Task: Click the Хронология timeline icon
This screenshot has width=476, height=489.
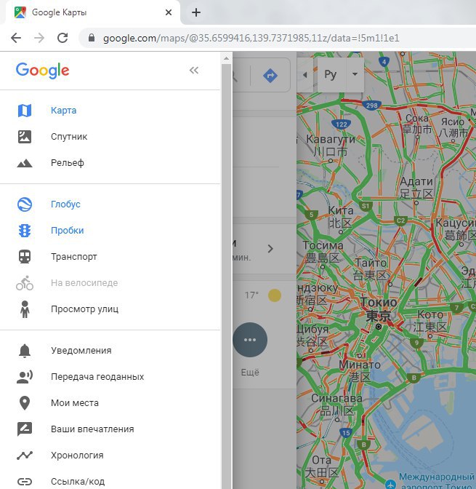Action: click(x=25, y=456)
